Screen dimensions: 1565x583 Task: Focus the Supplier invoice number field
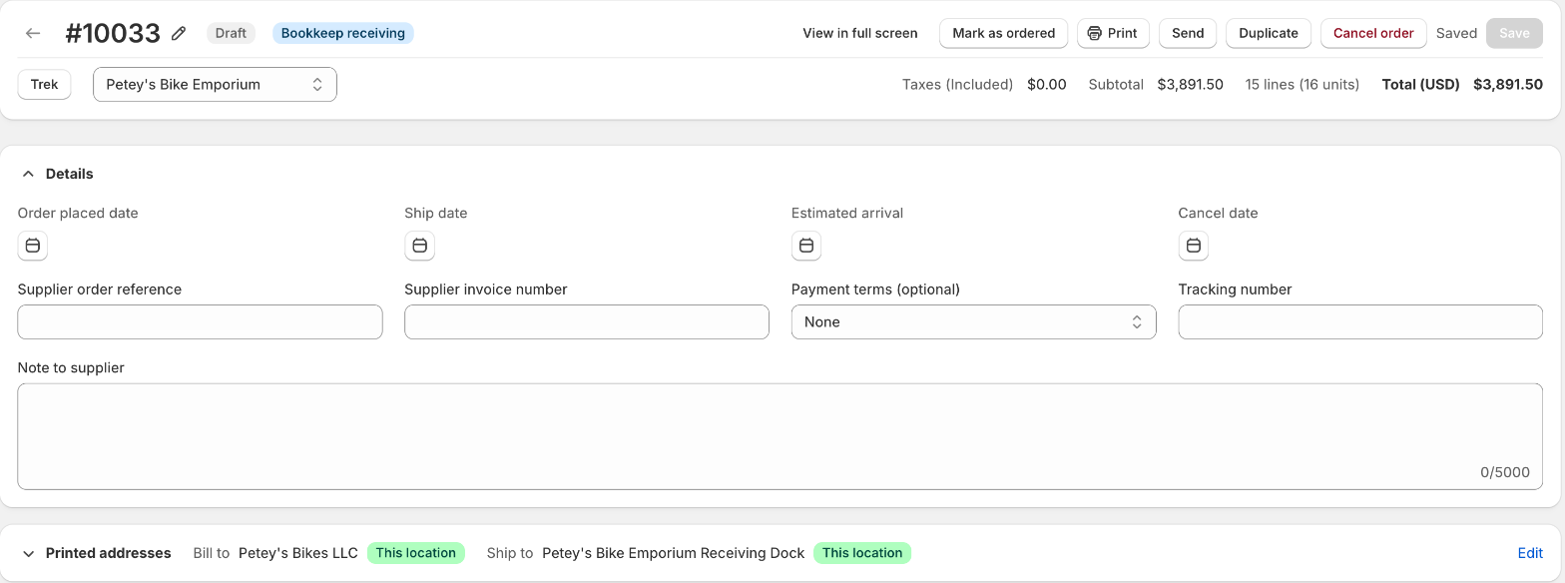(587, 322)
